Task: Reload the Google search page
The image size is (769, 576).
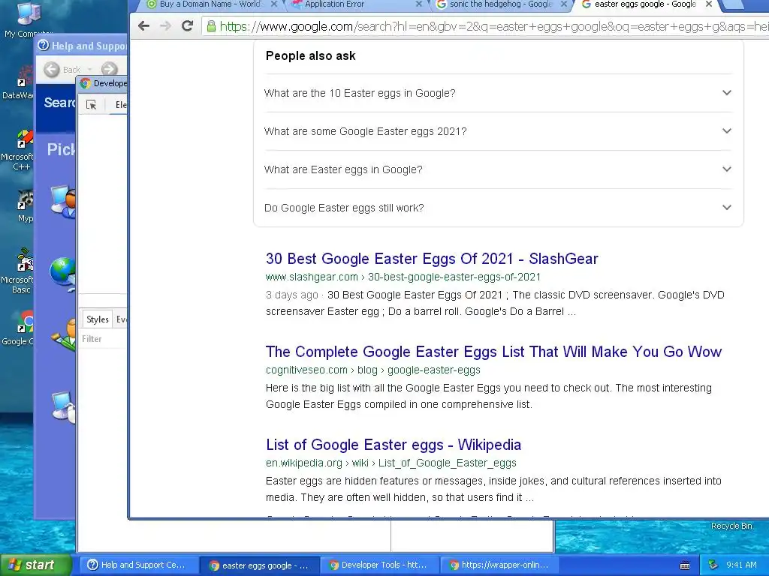Action: [x=187, y=26]
